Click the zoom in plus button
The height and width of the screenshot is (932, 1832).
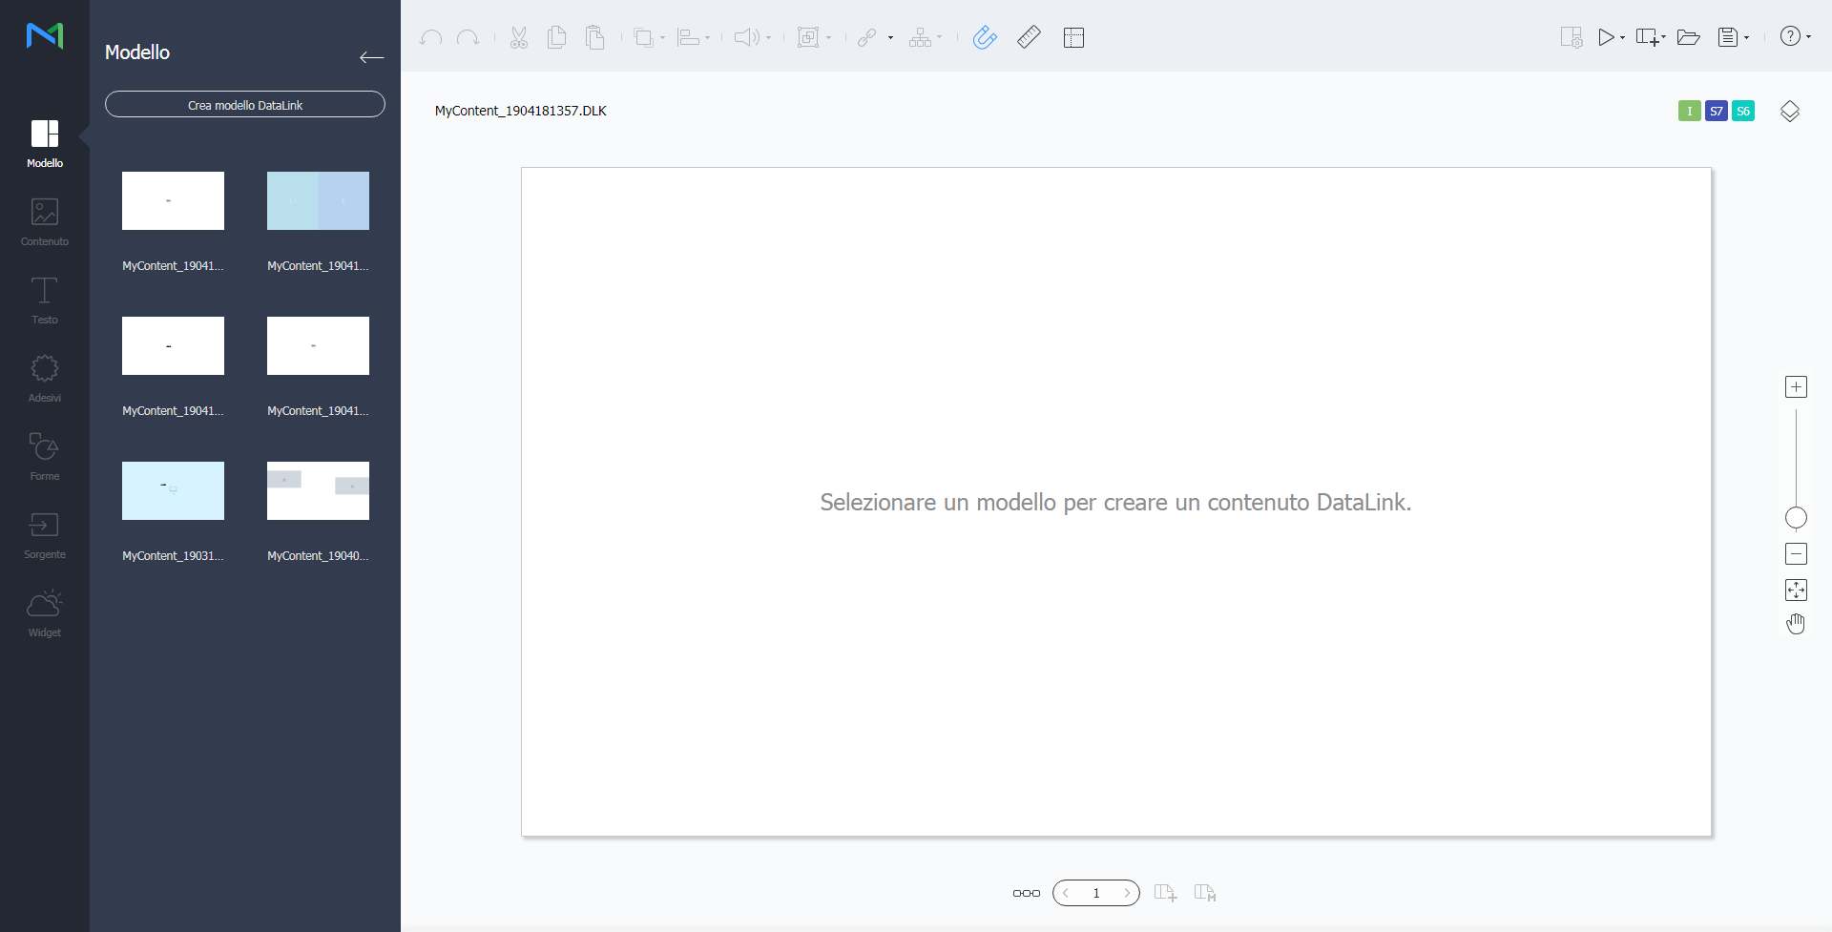pyautogui.click(x=1795, y=387)
